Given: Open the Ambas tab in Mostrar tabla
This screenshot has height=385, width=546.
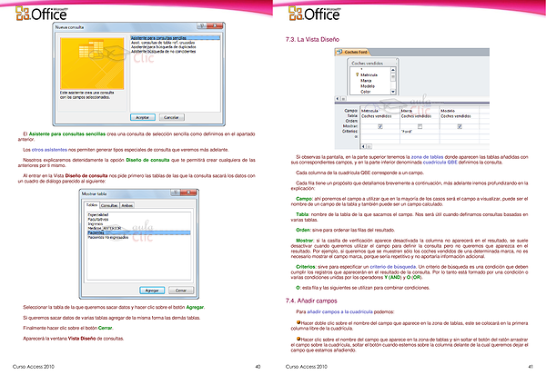Looking at the screenshot, I should tap(127, 206).
